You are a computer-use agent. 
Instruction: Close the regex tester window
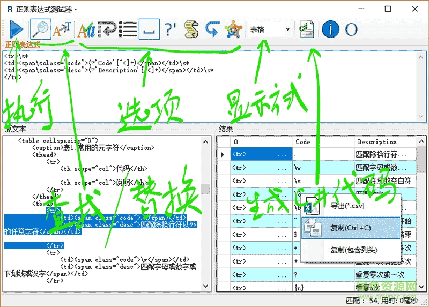click(415, 9)
